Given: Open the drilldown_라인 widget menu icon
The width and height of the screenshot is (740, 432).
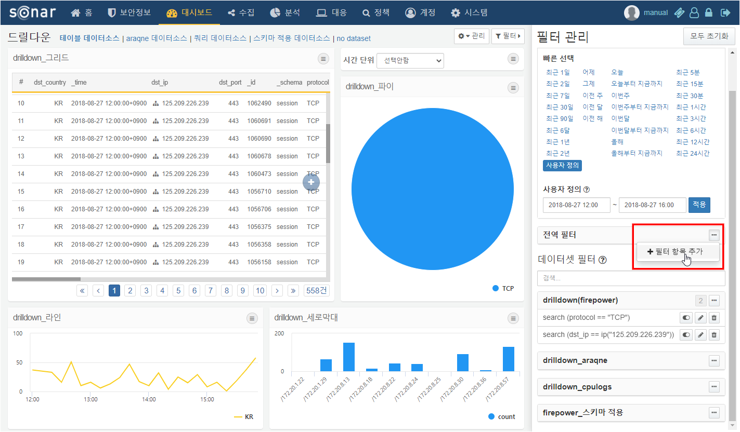Looking at the screenshot, I should 252,318.
